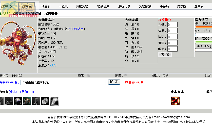This screenshot has width=212, height=124.
Task: Select the helmet equipment slot
Action: (17, 101)
